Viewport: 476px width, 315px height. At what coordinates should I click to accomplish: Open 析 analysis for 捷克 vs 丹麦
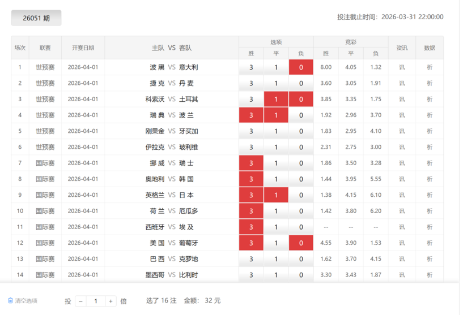click(x=429, y=83)
